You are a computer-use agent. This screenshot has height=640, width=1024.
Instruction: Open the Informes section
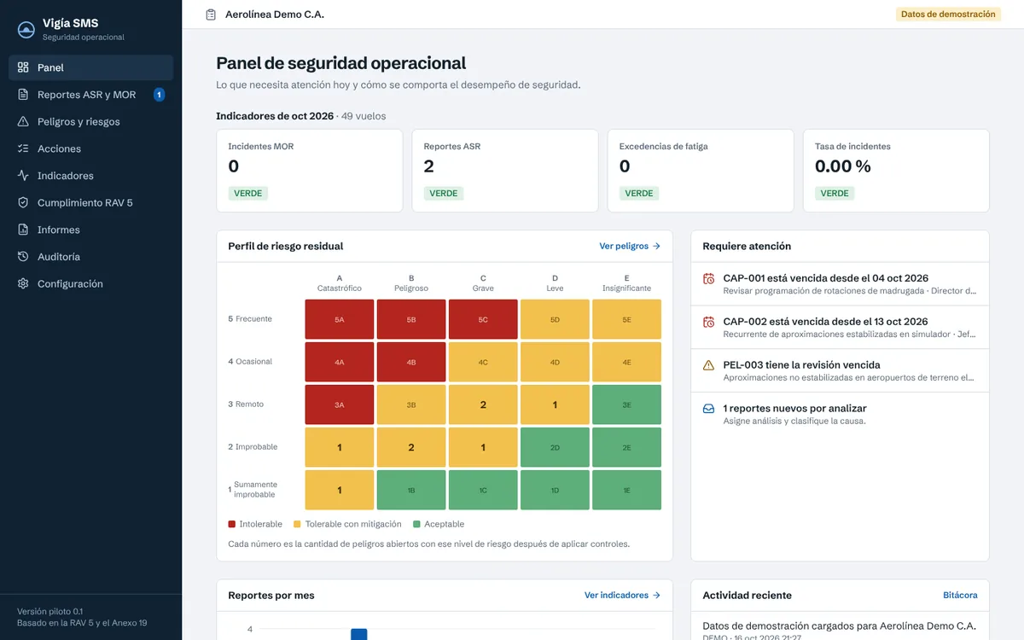point(91,230)
